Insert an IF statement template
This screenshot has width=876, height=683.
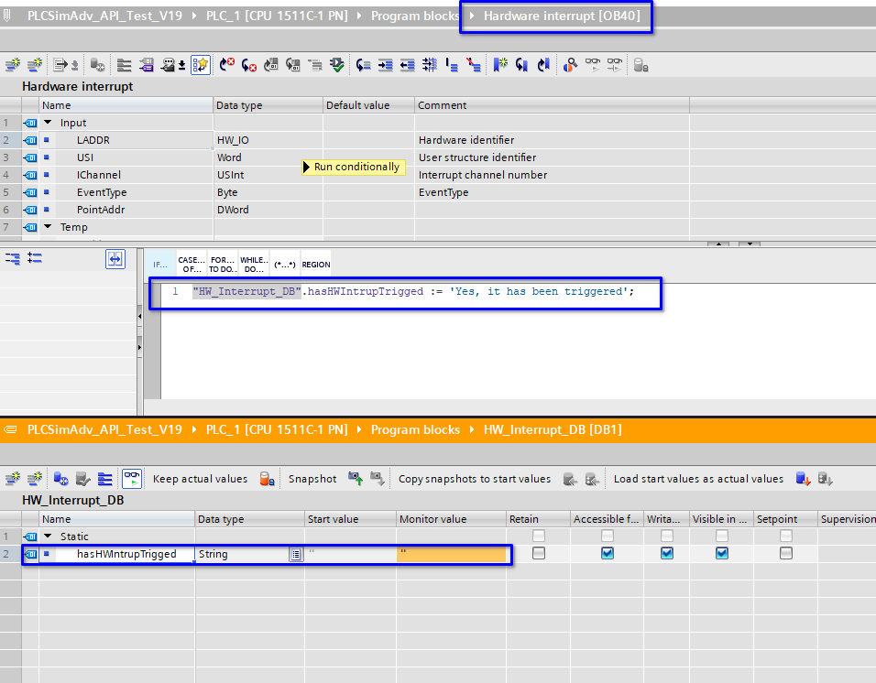(161, 264)
